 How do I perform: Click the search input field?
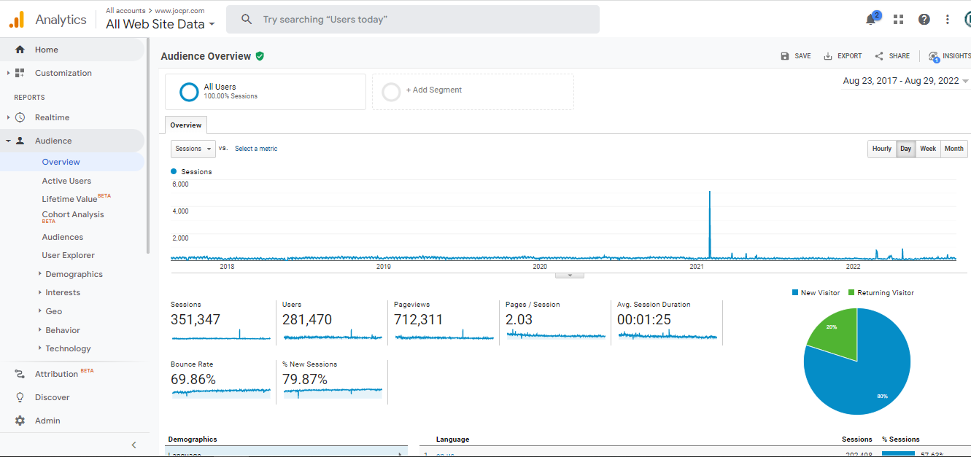pyautogui.click(x=413, y=20)
